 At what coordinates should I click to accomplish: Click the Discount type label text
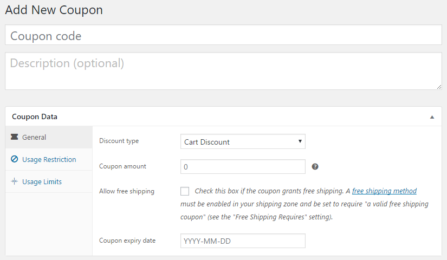119,141
